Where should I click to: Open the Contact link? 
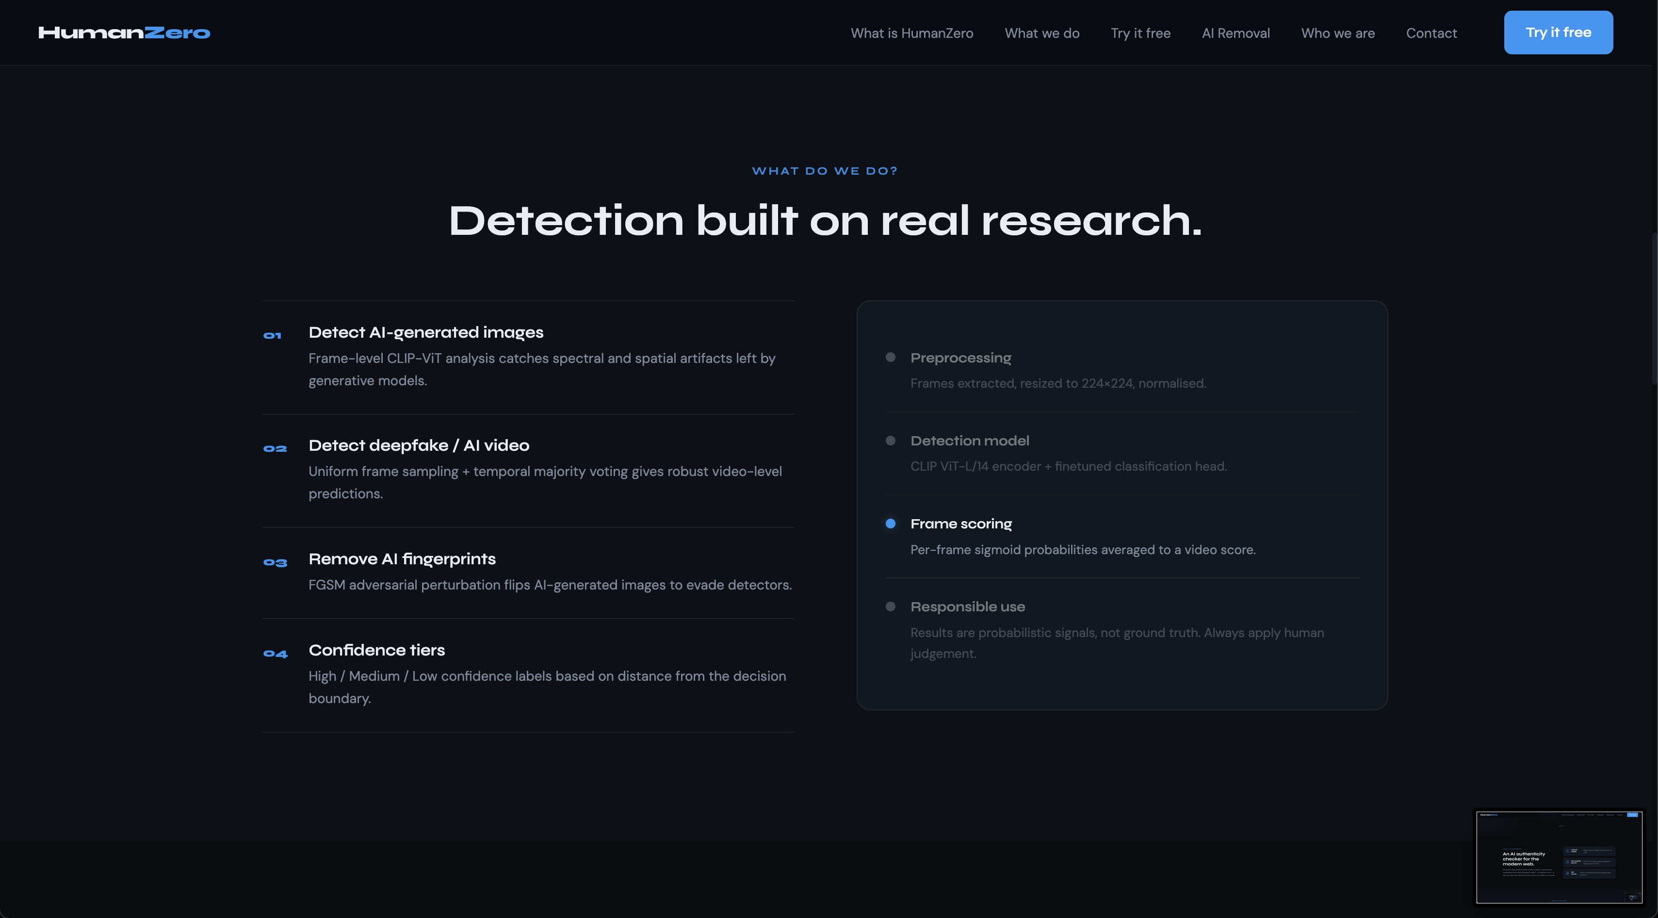[1431, 33]
